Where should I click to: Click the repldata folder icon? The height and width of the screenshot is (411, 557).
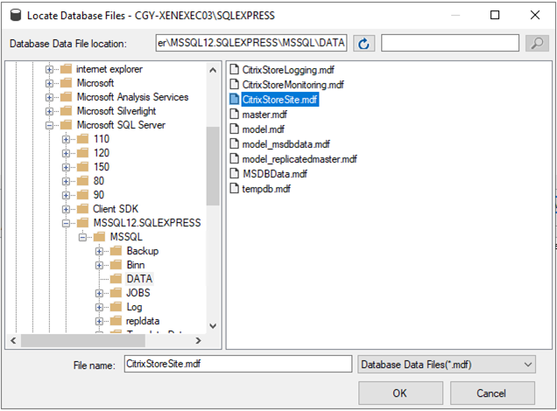pos(116,321)
